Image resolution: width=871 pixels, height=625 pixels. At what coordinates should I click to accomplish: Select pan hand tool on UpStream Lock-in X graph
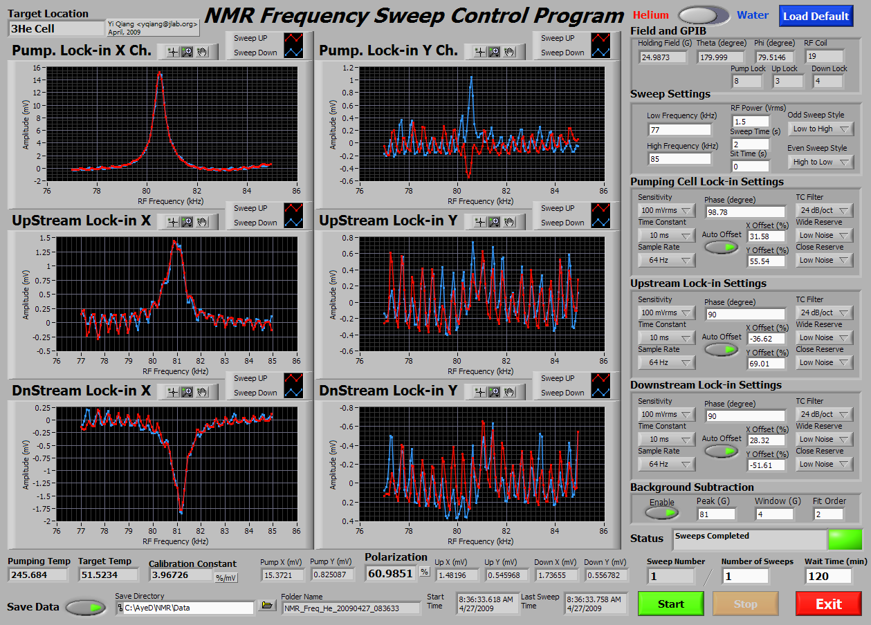point(202,221)
